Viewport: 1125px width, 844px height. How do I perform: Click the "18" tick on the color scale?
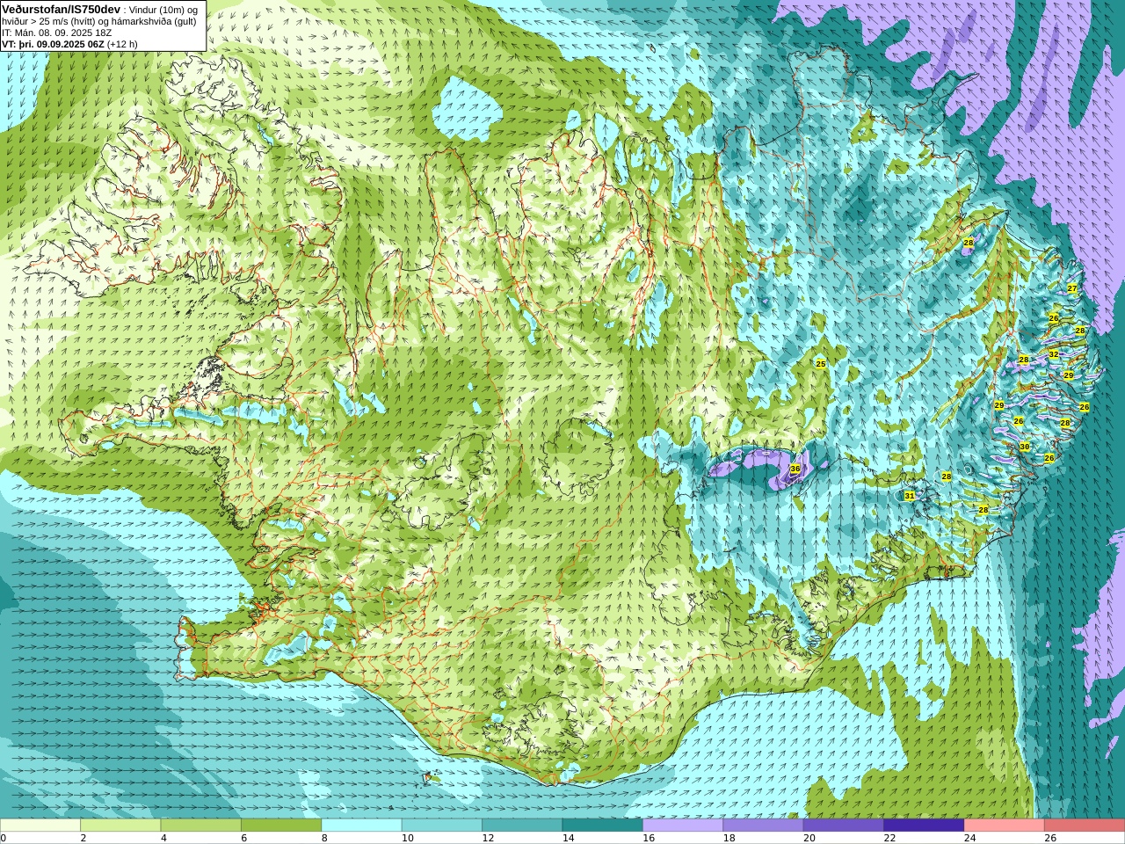coord(729,838)
